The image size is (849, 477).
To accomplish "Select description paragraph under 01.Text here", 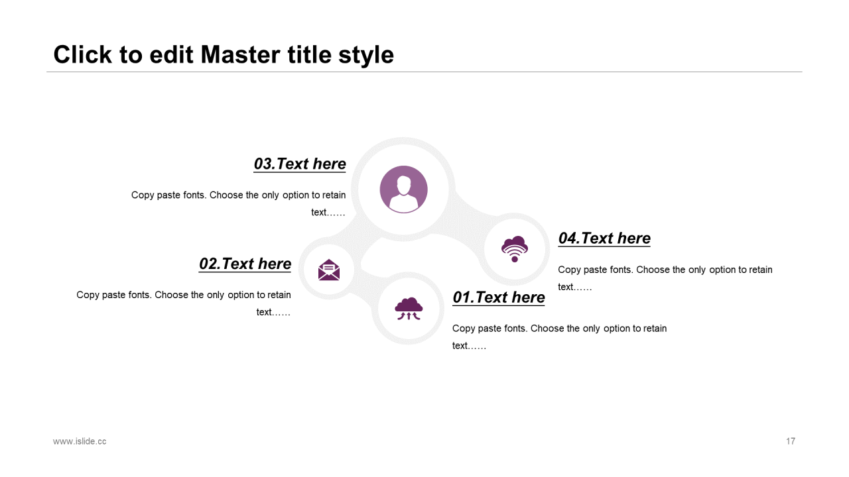I will coord(560,337).
